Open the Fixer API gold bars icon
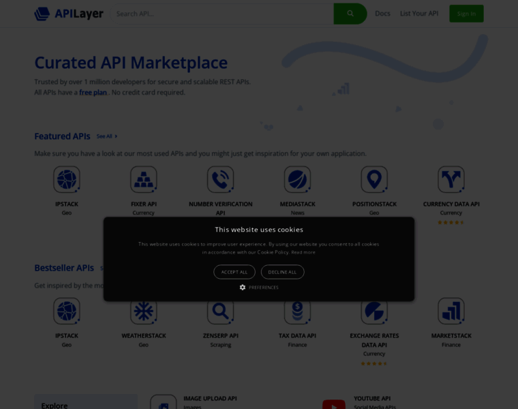This screenshot has height=409, width=518. 144,179
